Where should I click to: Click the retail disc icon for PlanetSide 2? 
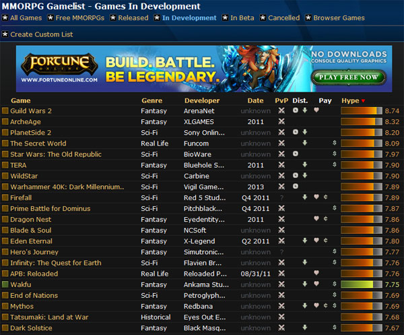tap(296, 133)
